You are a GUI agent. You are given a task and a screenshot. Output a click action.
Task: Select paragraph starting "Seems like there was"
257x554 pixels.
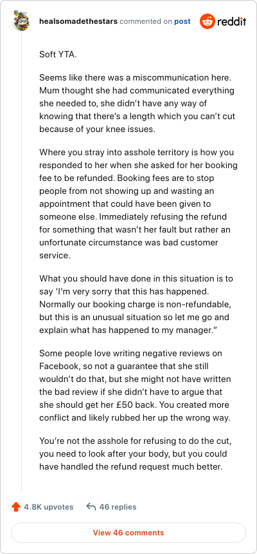pyautogui.click(x=137, y=103)
